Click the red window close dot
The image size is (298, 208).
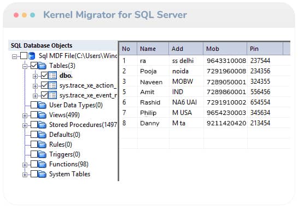pyautogui.click(x=16, y=15)
